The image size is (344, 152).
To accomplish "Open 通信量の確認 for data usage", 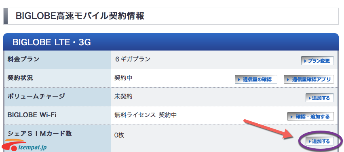I will pos(256,79).
